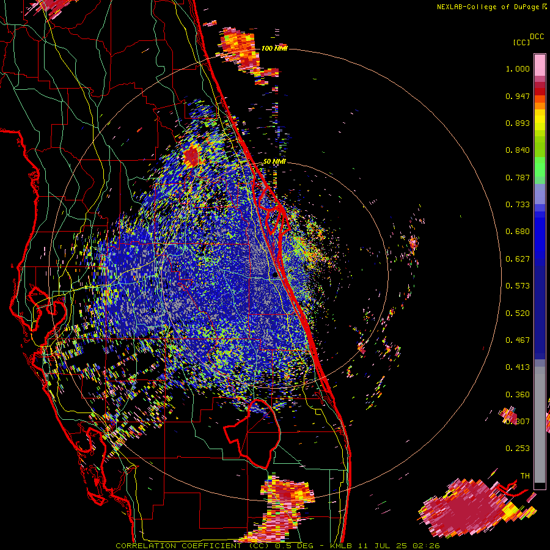This screenshot has width=550, height=550.
Task: Select the 0.680 color scale value
Action: pos(518,232)
